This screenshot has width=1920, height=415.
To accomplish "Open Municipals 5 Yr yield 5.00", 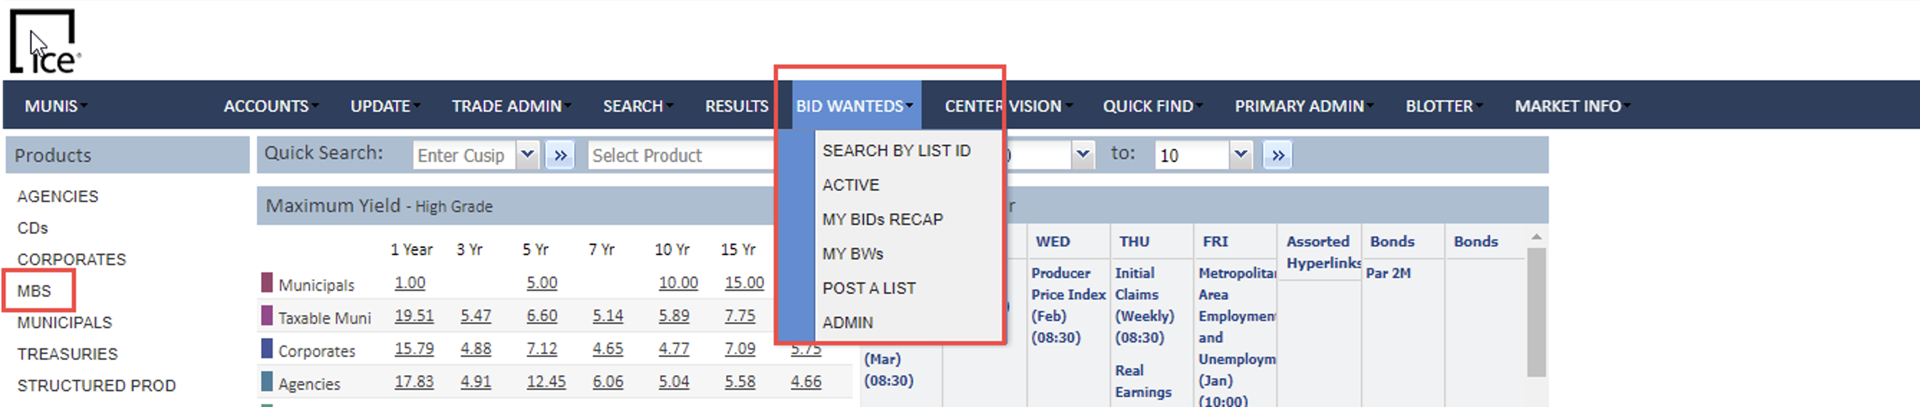I will click(x=542, y=284).
